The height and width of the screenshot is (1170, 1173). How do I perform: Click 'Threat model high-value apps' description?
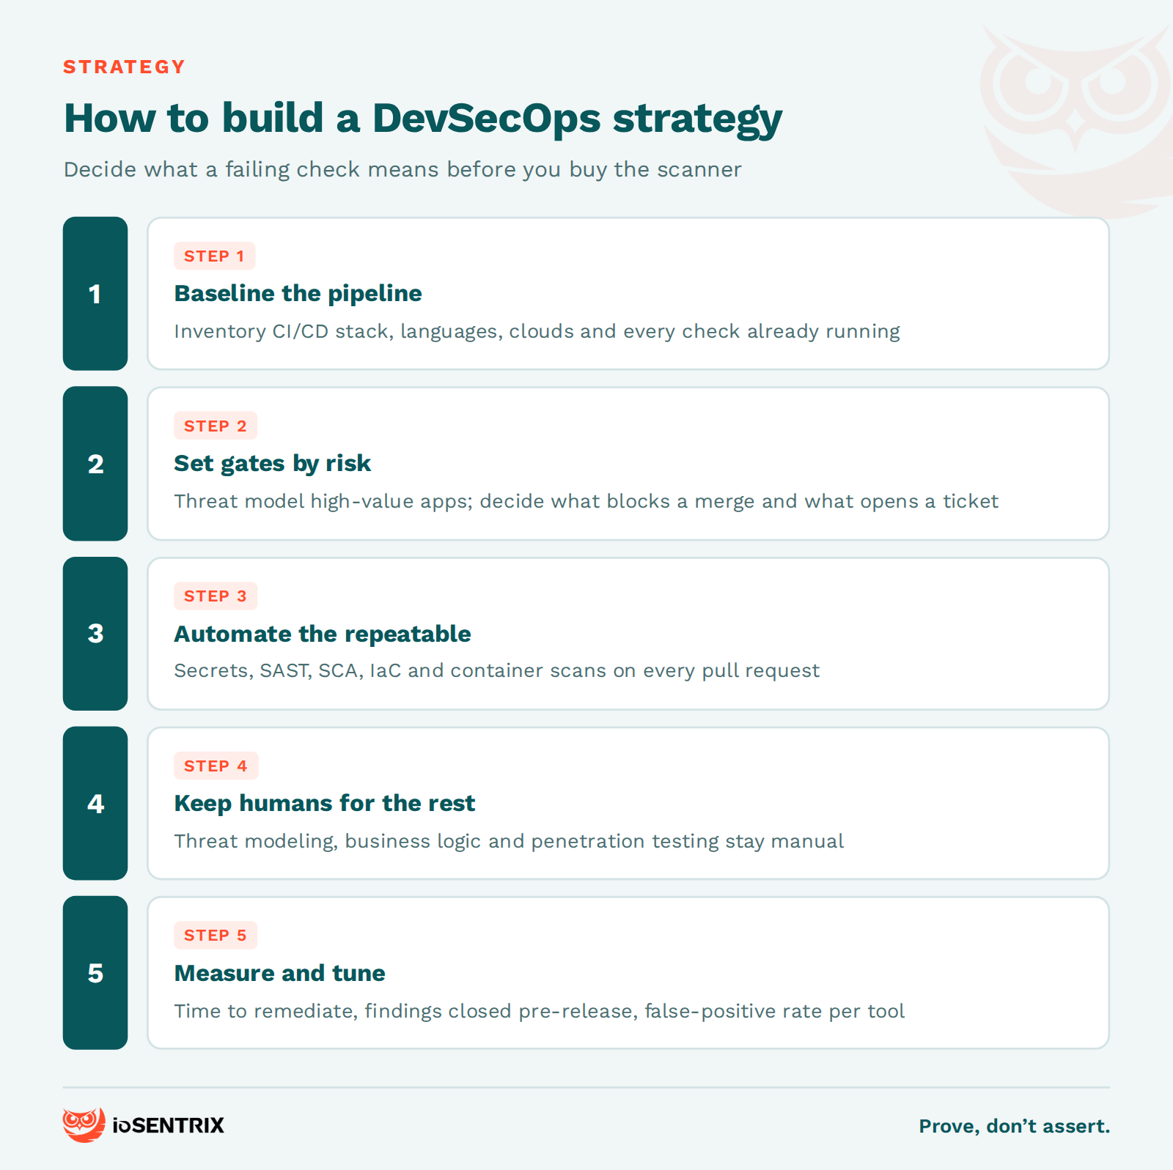[586, 502]
